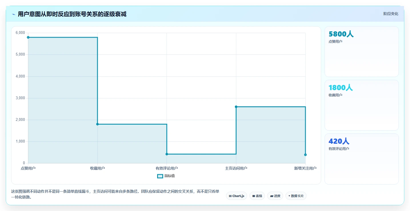Image resolution: width=410 pixels, height=211 pixels.
Task: Click the 6,000 y-axis tick label
Action: (20, 33)
